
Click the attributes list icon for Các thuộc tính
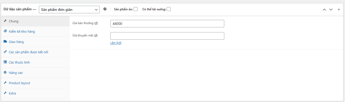click(x=5, y=62)
